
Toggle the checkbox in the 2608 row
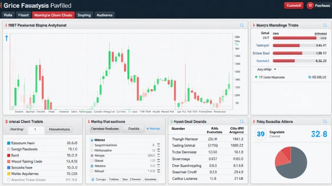[x=92, y=156]
